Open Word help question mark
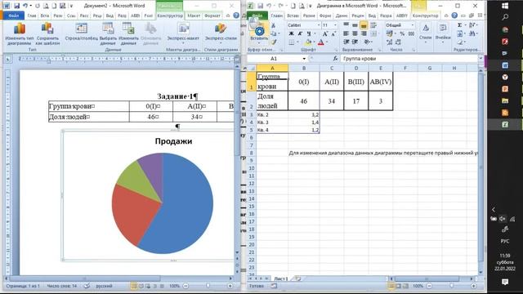The height and width of the screenshot is (294, 523). [236, 16]
